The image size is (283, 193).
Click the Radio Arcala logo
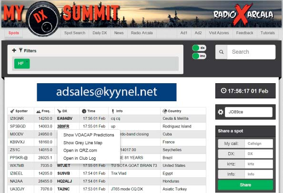pyautogui.click(x=243, y=14)
